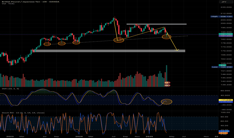Screen dimensions: 234x138
Task: Click 195.000 on the price scale
Action: (226, 28)
